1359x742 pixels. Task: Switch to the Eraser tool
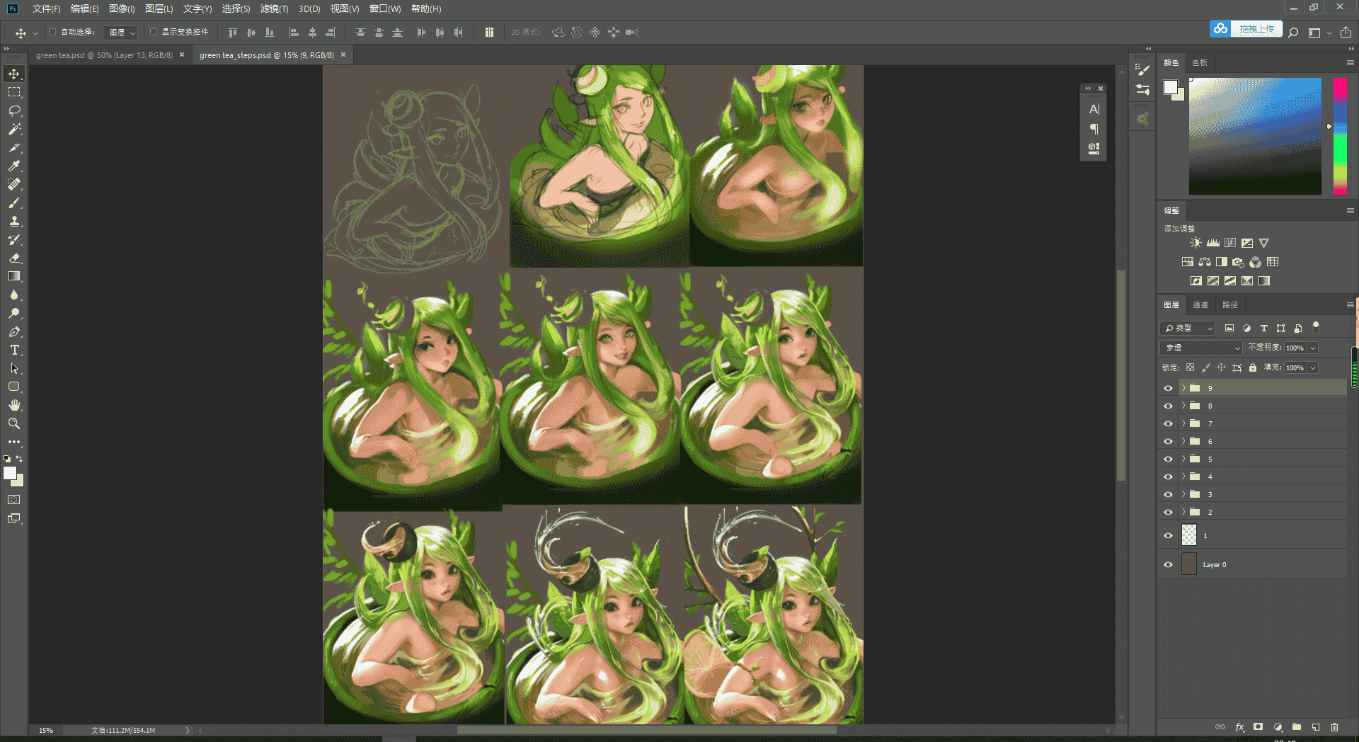[x=14, y=258]
